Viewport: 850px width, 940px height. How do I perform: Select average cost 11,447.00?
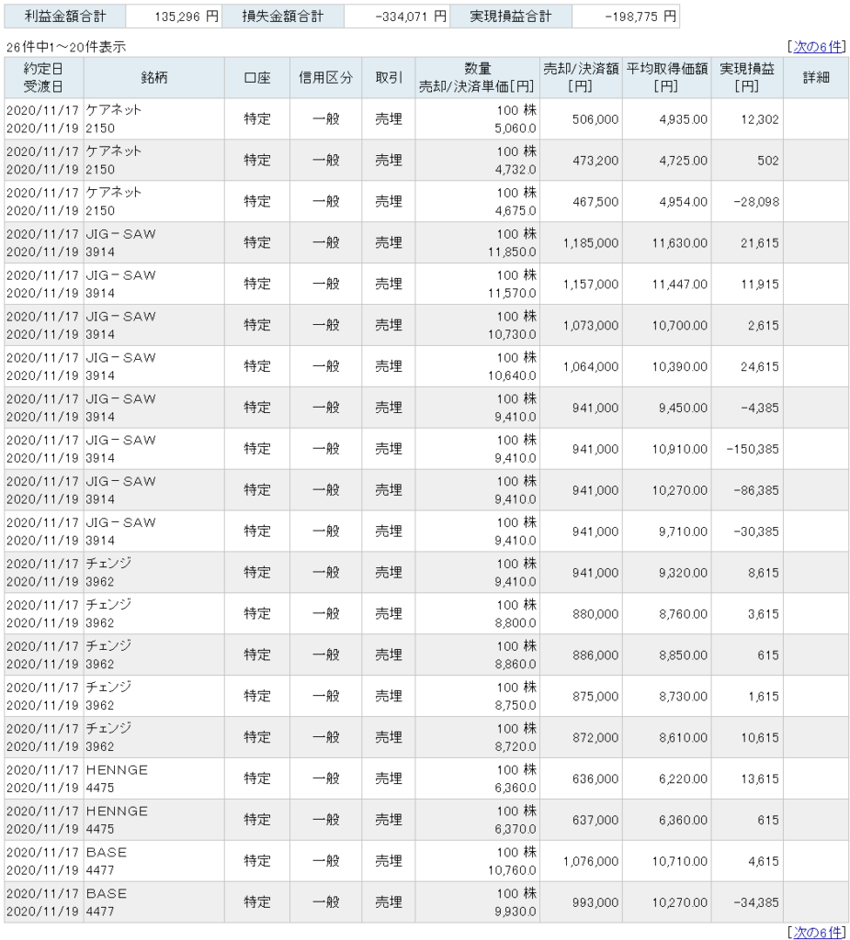[x=679, y=285]
